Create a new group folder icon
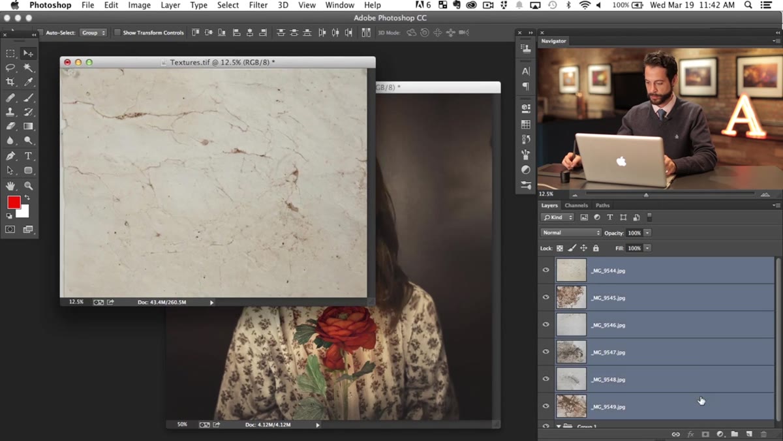This screenshot has height=441, width=783. (735, 434)
